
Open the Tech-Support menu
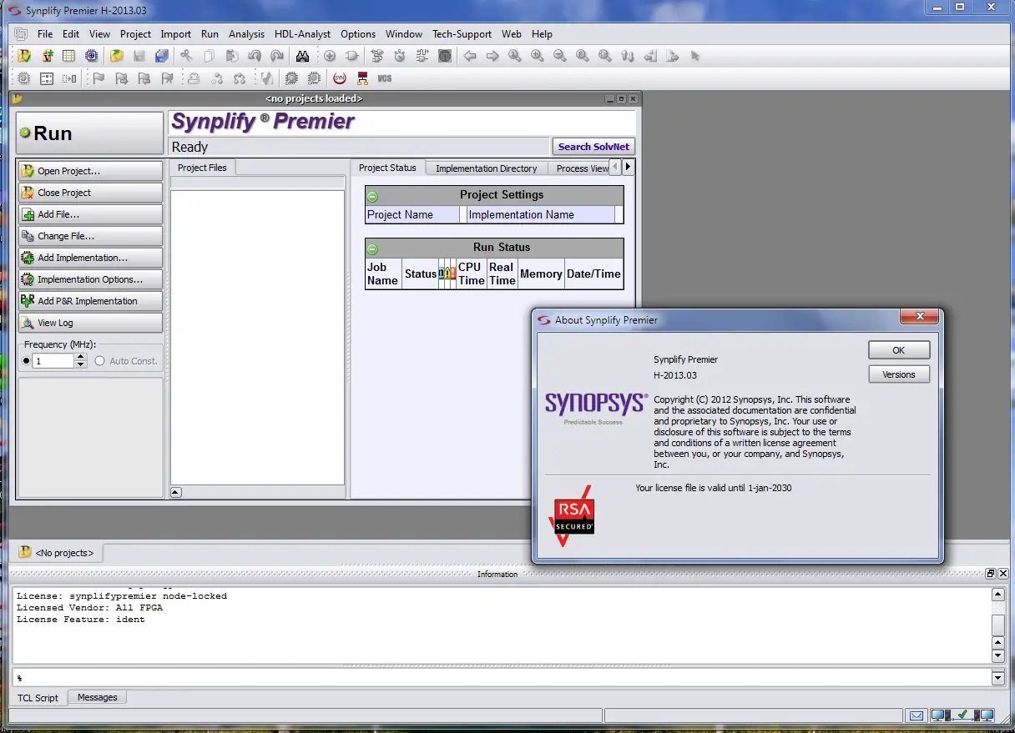(x=462, y=34)
